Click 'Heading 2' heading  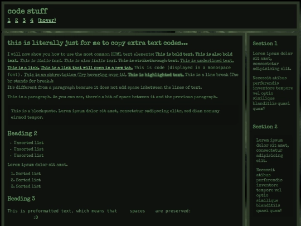(22, 133)
